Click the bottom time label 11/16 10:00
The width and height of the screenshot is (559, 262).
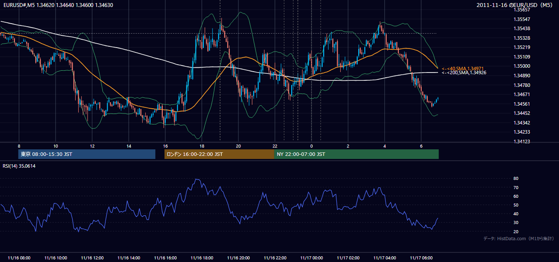coord(56,258)
